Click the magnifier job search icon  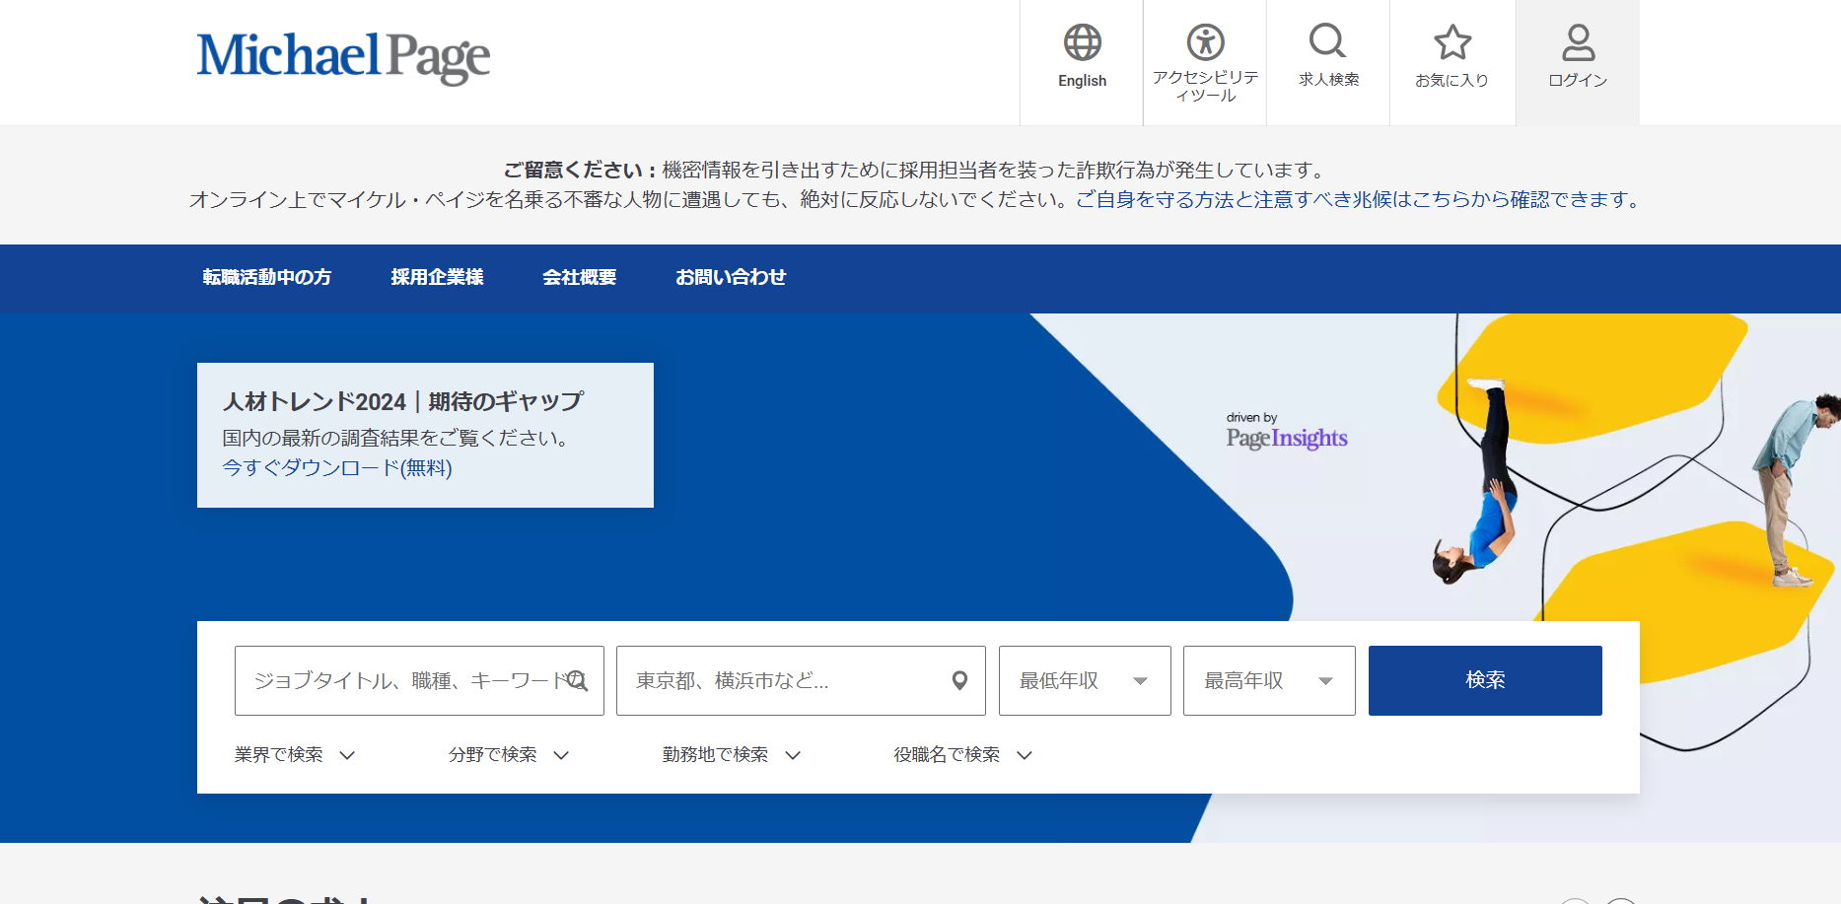(x=1327, y=41)
